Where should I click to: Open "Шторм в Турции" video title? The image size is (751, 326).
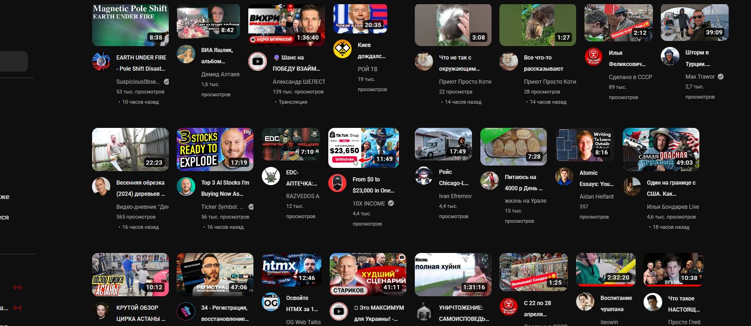(x=698, y=58)
